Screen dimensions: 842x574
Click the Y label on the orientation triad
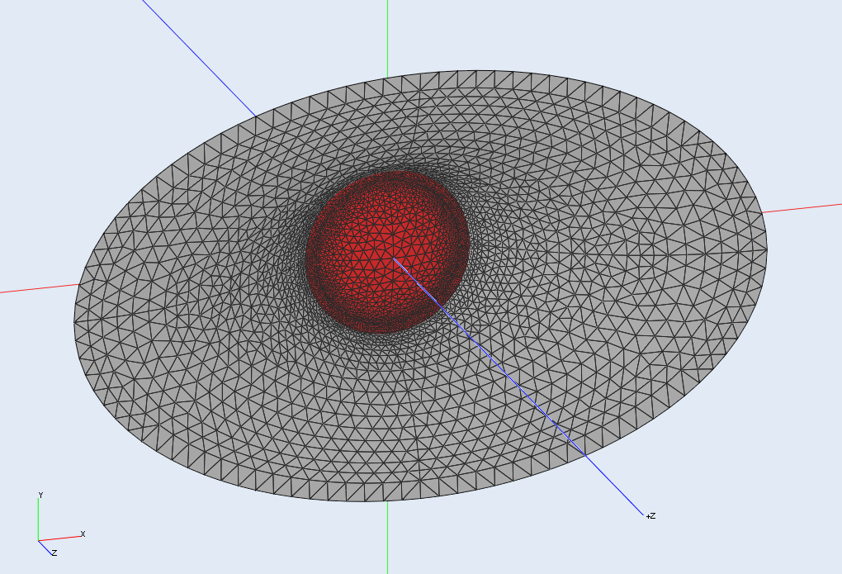pyautogui.click(x=40, y=495)
